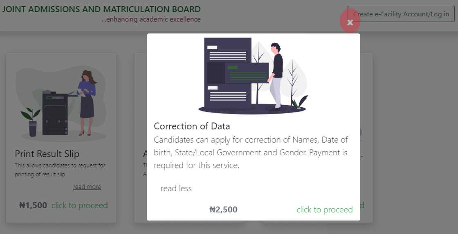
Task: Collapse description with read less
Action: coord(176,188)
